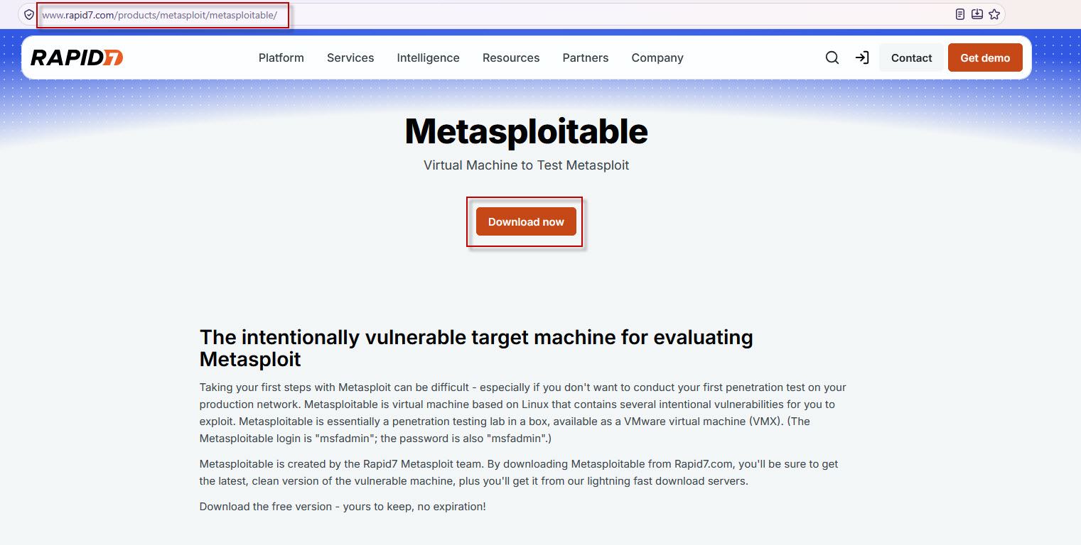
Task: Open the Platform menu
Action: click(x=281, y=58)
